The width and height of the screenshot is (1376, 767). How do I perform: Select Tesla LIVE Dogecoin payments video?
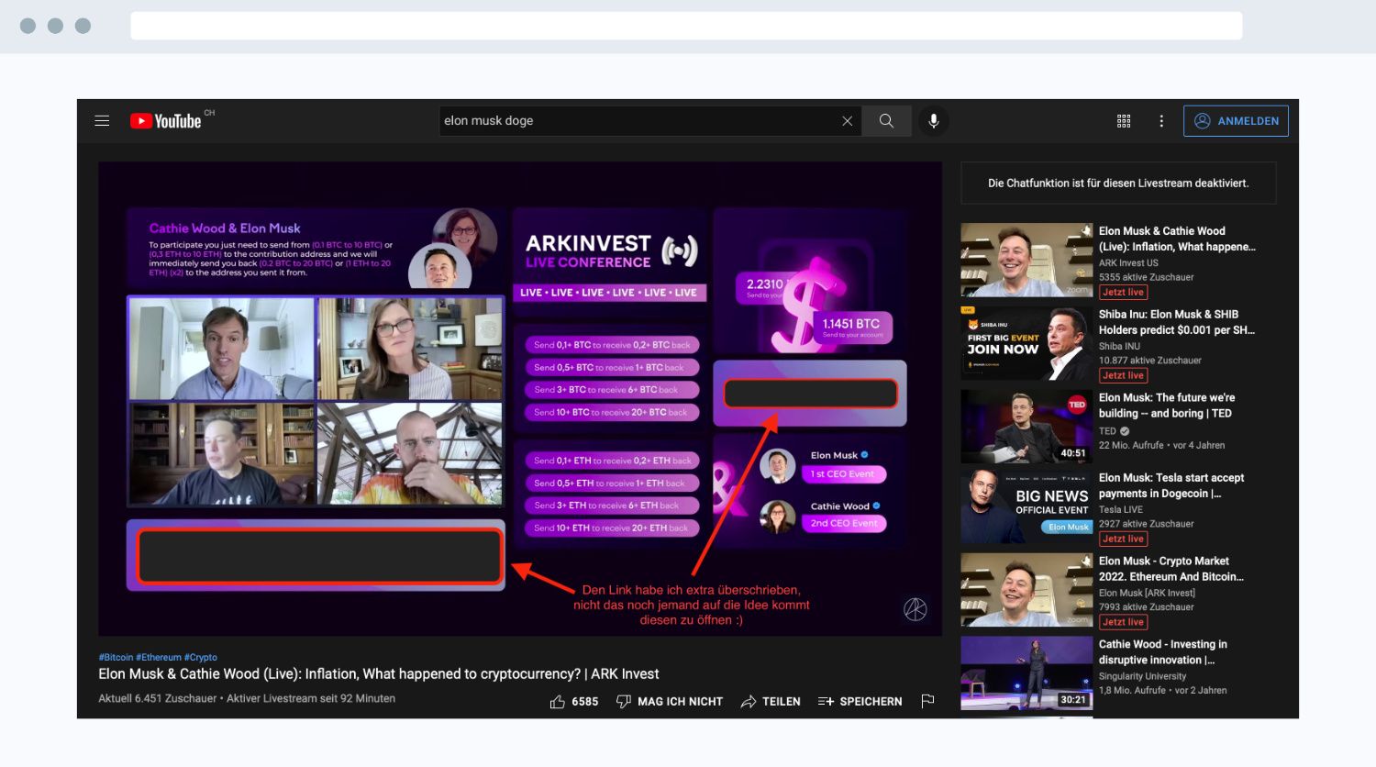click(x=1026, y=506)
